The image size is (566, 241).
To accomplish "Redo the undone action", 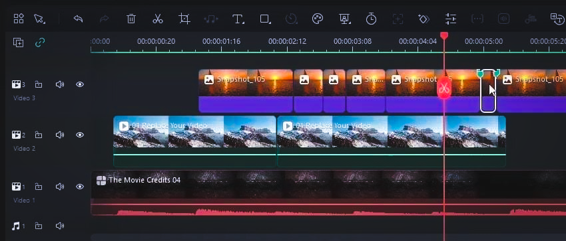I will click(x=104, y=19).
